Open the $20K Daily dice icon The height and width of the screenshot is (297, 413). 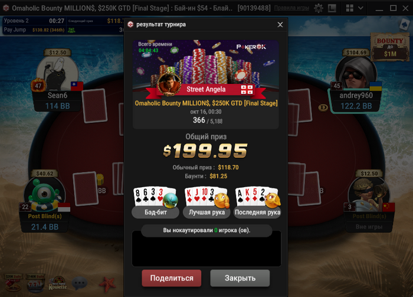[x=12, y=283]
